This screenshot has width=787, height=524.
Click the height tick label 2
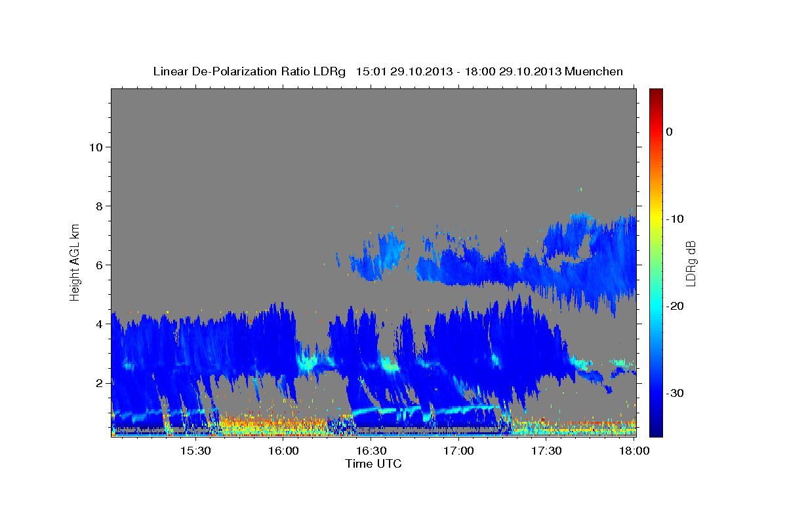98,383
